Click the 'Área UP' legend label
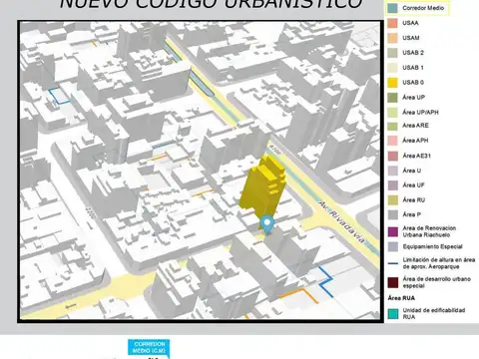Screen dimensions: 479x359 413,97
